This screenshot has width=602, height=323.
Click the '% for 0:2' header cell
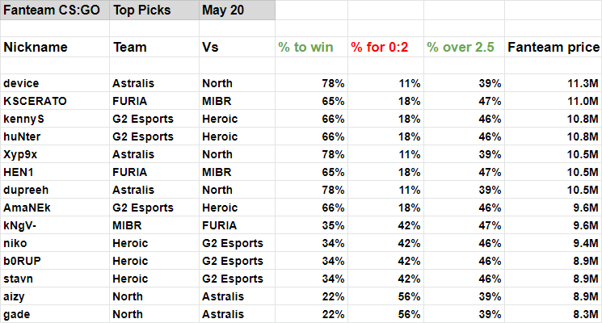pyautogui.click(x=386, y=47)
